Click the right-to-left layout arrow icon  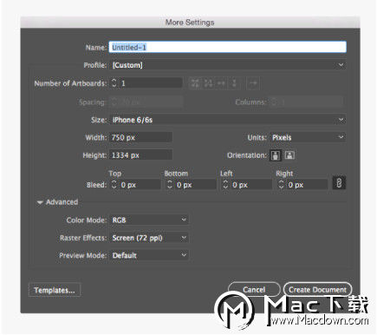tap(253, 83)
